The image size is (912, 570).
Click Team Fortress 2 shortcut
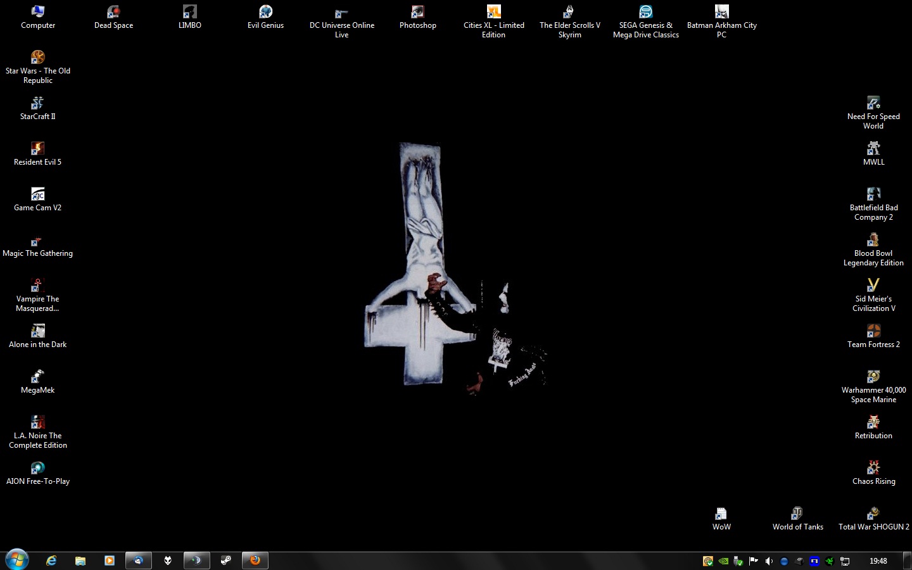(x=873, y=336)
